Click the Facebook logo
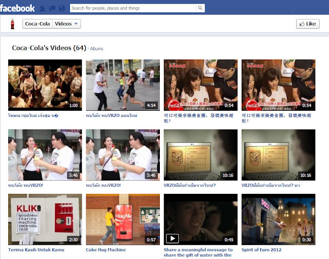The height and width of the screenshot is (259, 329). [18, 8]
